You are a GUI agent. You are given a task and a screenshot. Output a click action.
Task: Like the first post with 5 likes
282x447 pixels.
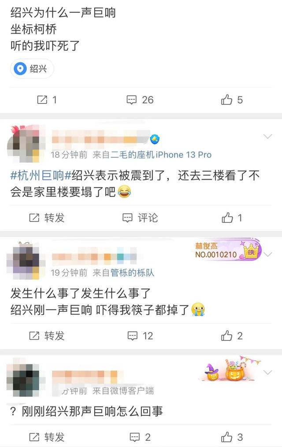231,100
